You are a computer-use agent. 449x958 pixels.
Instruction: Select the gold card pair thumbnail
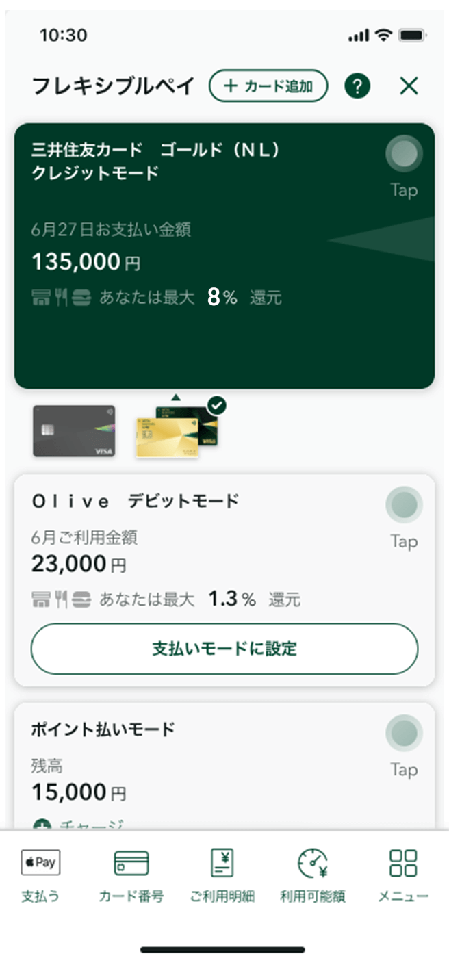[x=177, y=430]
